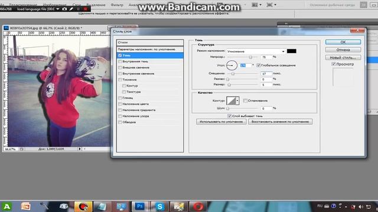Pause the Bandicam recording
The image size is (378, 212).
point(78,9)
